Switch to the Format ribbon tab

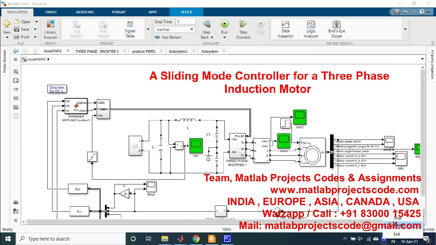coord(119,12)
